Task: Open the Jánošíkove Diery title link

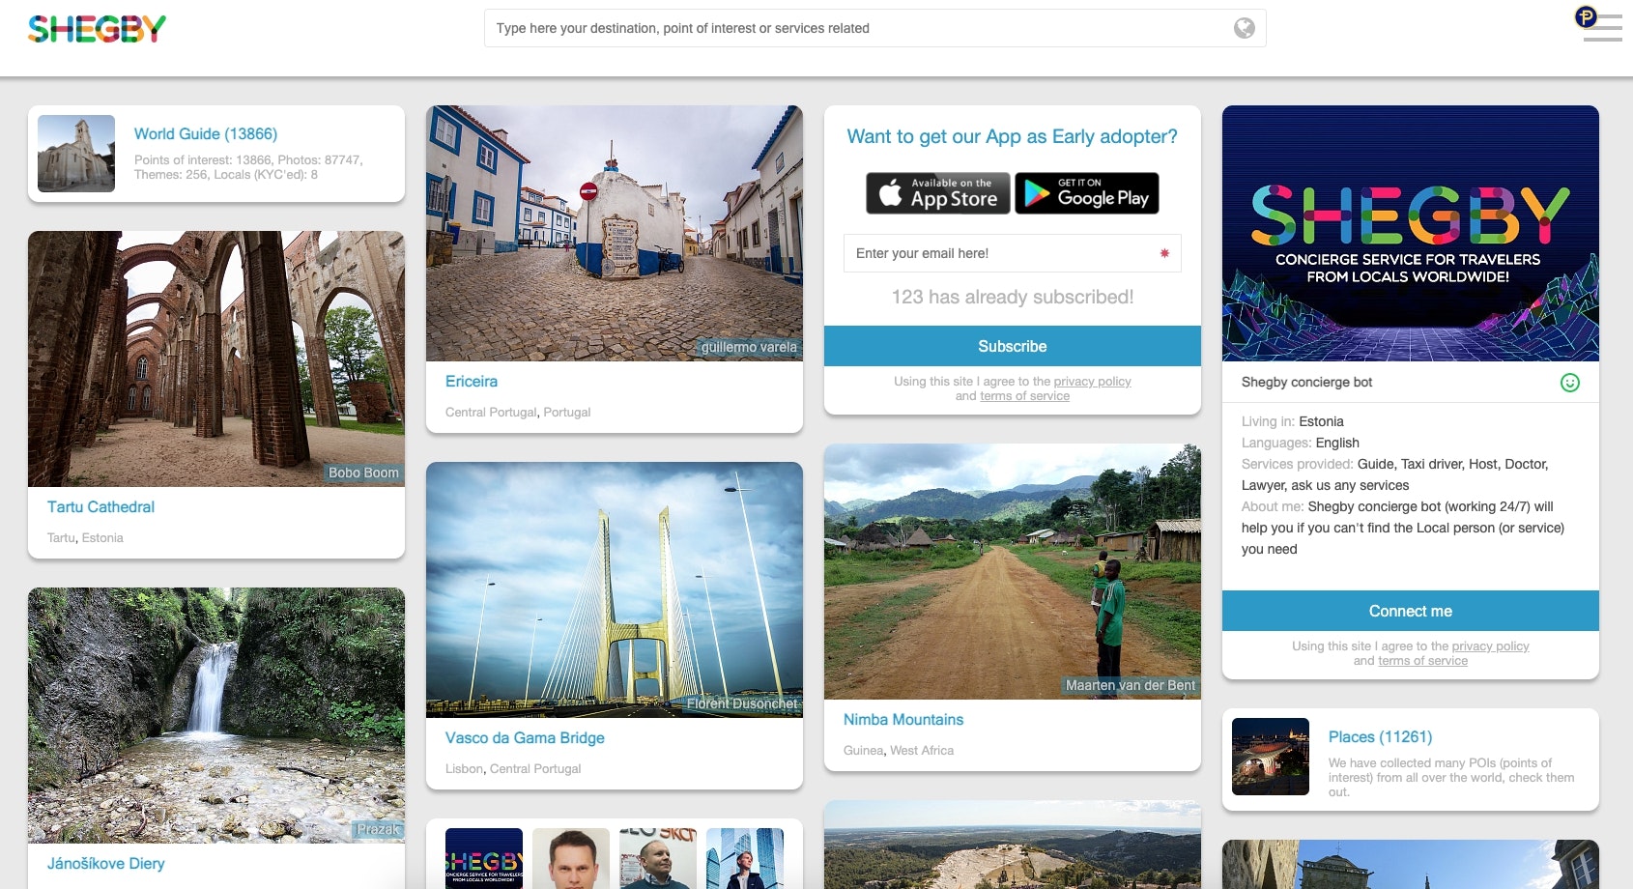Action: click(x=106, y=864)
